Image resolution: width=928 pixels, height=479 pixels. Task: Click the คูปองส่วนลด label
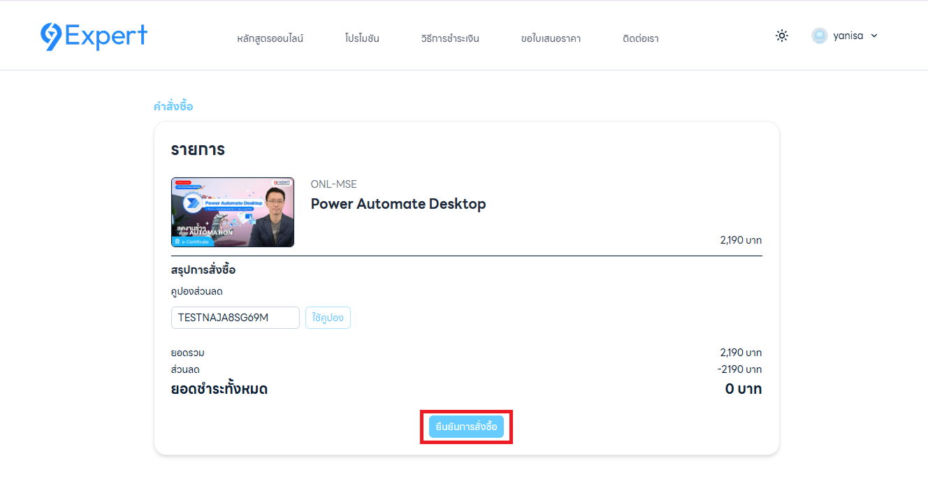197,291
